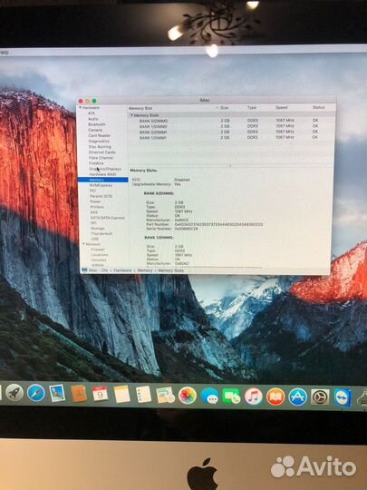Select PCI in the sidebar
This screenshot has width=367, height=490.
[92, 191]
